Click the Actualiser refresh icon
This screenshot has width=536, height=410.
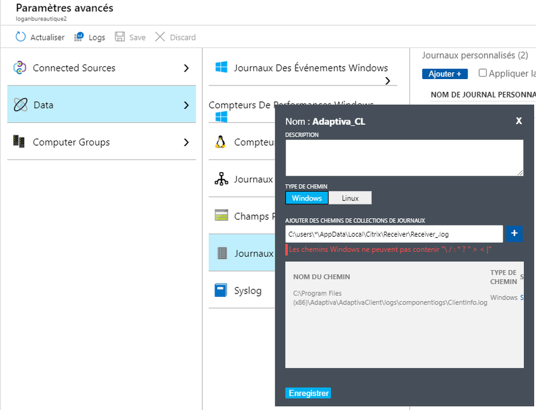[21, 37]
